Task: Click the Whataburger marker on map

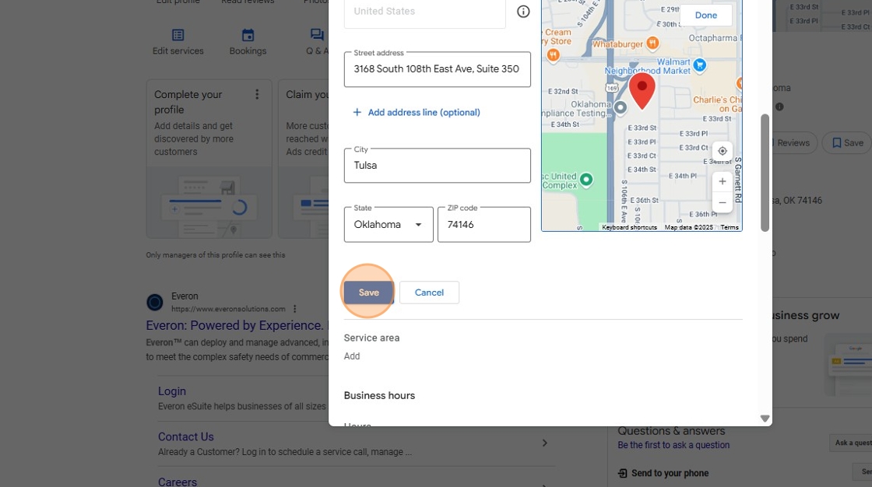Action: tap(652, 43)
